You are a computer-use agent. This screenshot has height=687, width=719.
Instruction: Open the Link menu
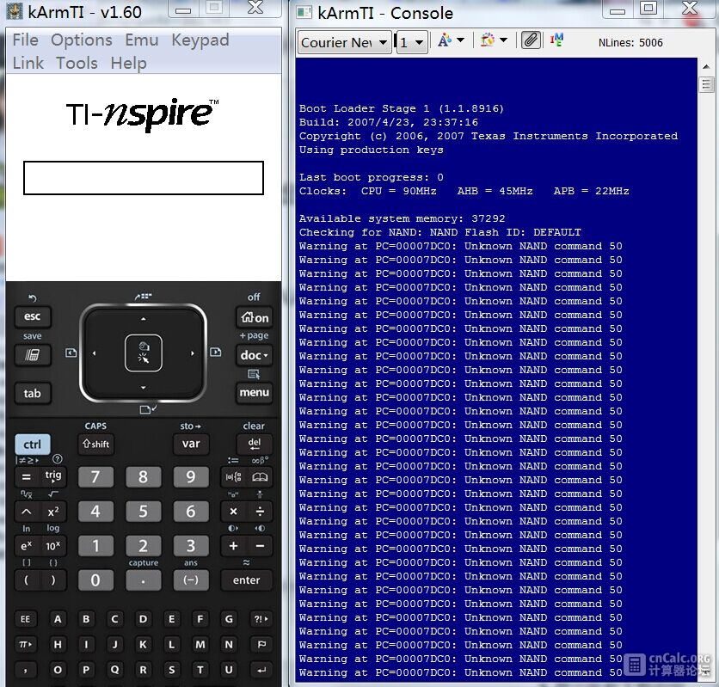click(x=28, y=63)
